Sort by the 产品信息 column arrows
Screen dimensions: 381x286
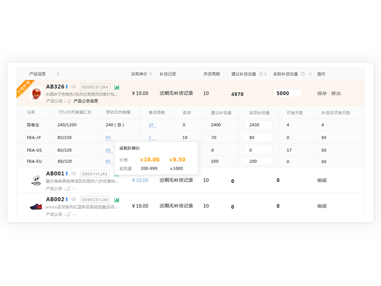tap(58, 74)
